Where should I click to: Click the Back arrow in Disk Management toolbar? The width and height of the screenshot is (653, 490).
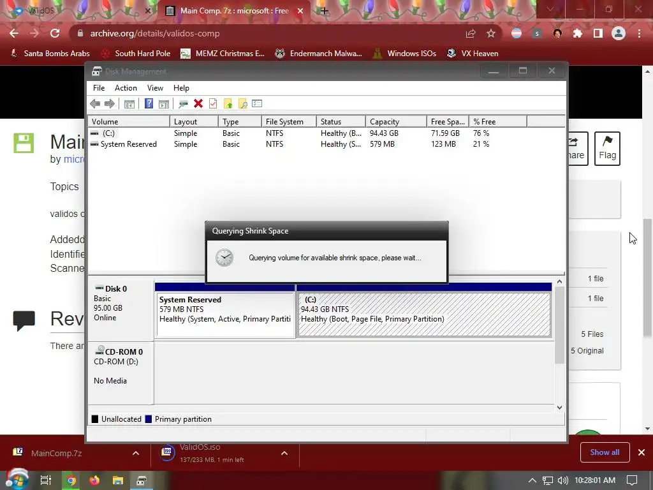point(95,104)
